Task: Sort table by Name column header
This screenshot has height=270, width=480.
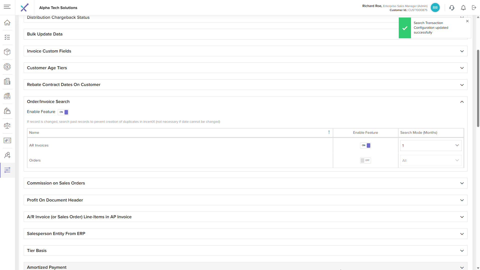Action: (x=34, y=132)
